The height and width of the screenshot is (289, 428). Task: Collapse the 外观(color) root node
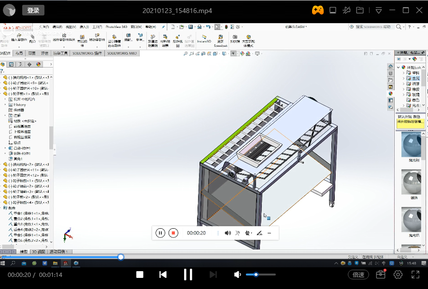[x=399, y=67]
